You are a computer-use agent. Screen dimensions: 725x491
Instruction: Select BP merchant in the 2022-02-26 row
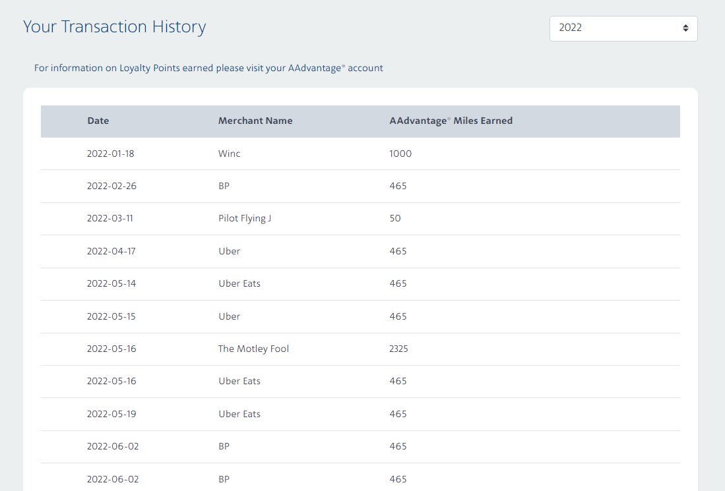(x=224, y=186)
